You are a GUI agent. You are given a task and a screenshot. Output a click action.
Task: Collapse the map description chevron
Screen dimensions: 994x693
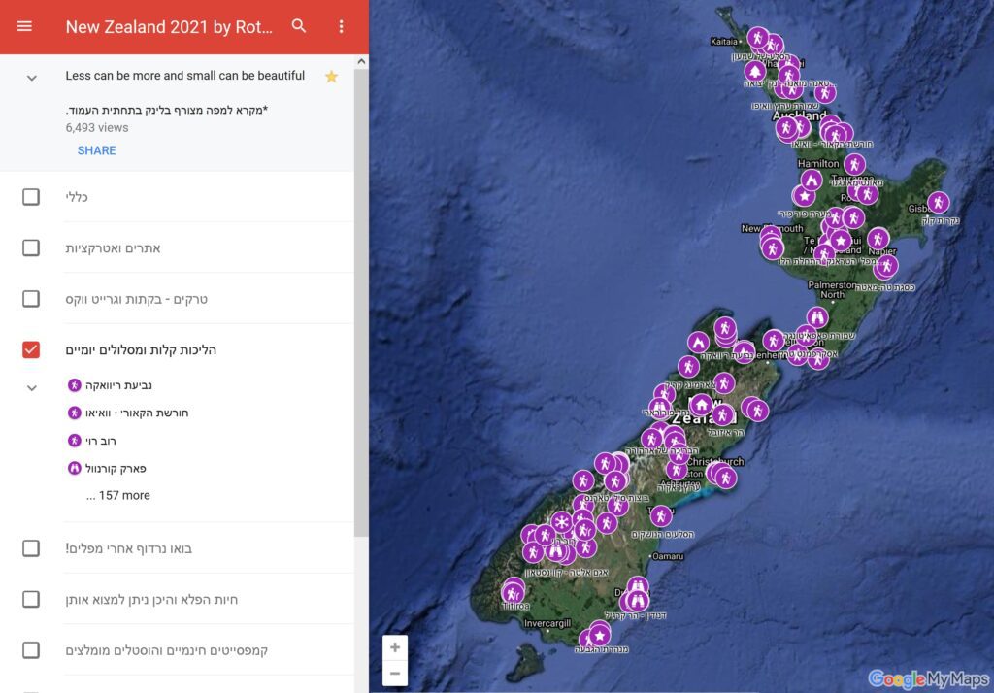[x=31, y=78]
